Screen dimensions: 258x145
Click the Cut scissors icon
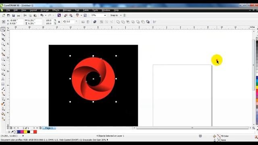click(25, 15)
